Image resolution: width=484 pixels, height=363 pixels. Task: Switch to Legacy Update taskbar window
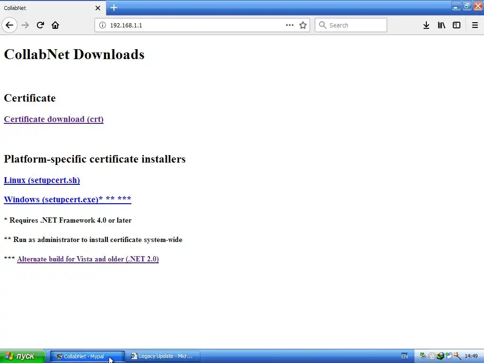click(x=163, y=356)
